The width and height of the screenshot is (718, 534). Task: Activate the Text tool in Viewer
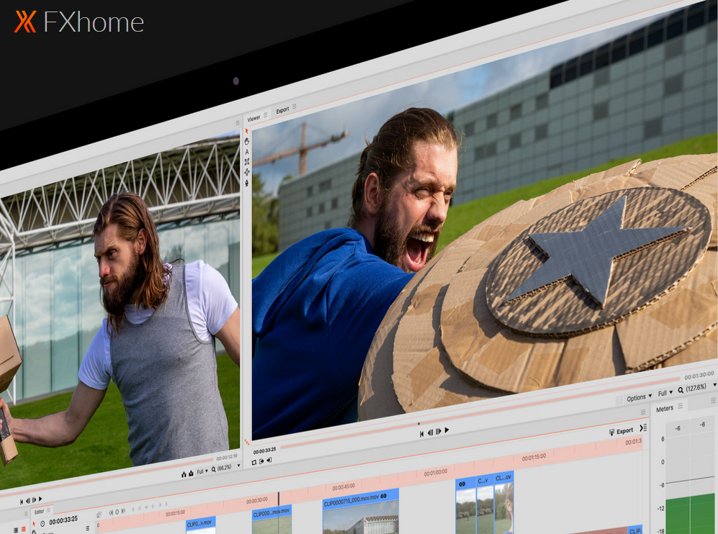click(x=247, y=152)
